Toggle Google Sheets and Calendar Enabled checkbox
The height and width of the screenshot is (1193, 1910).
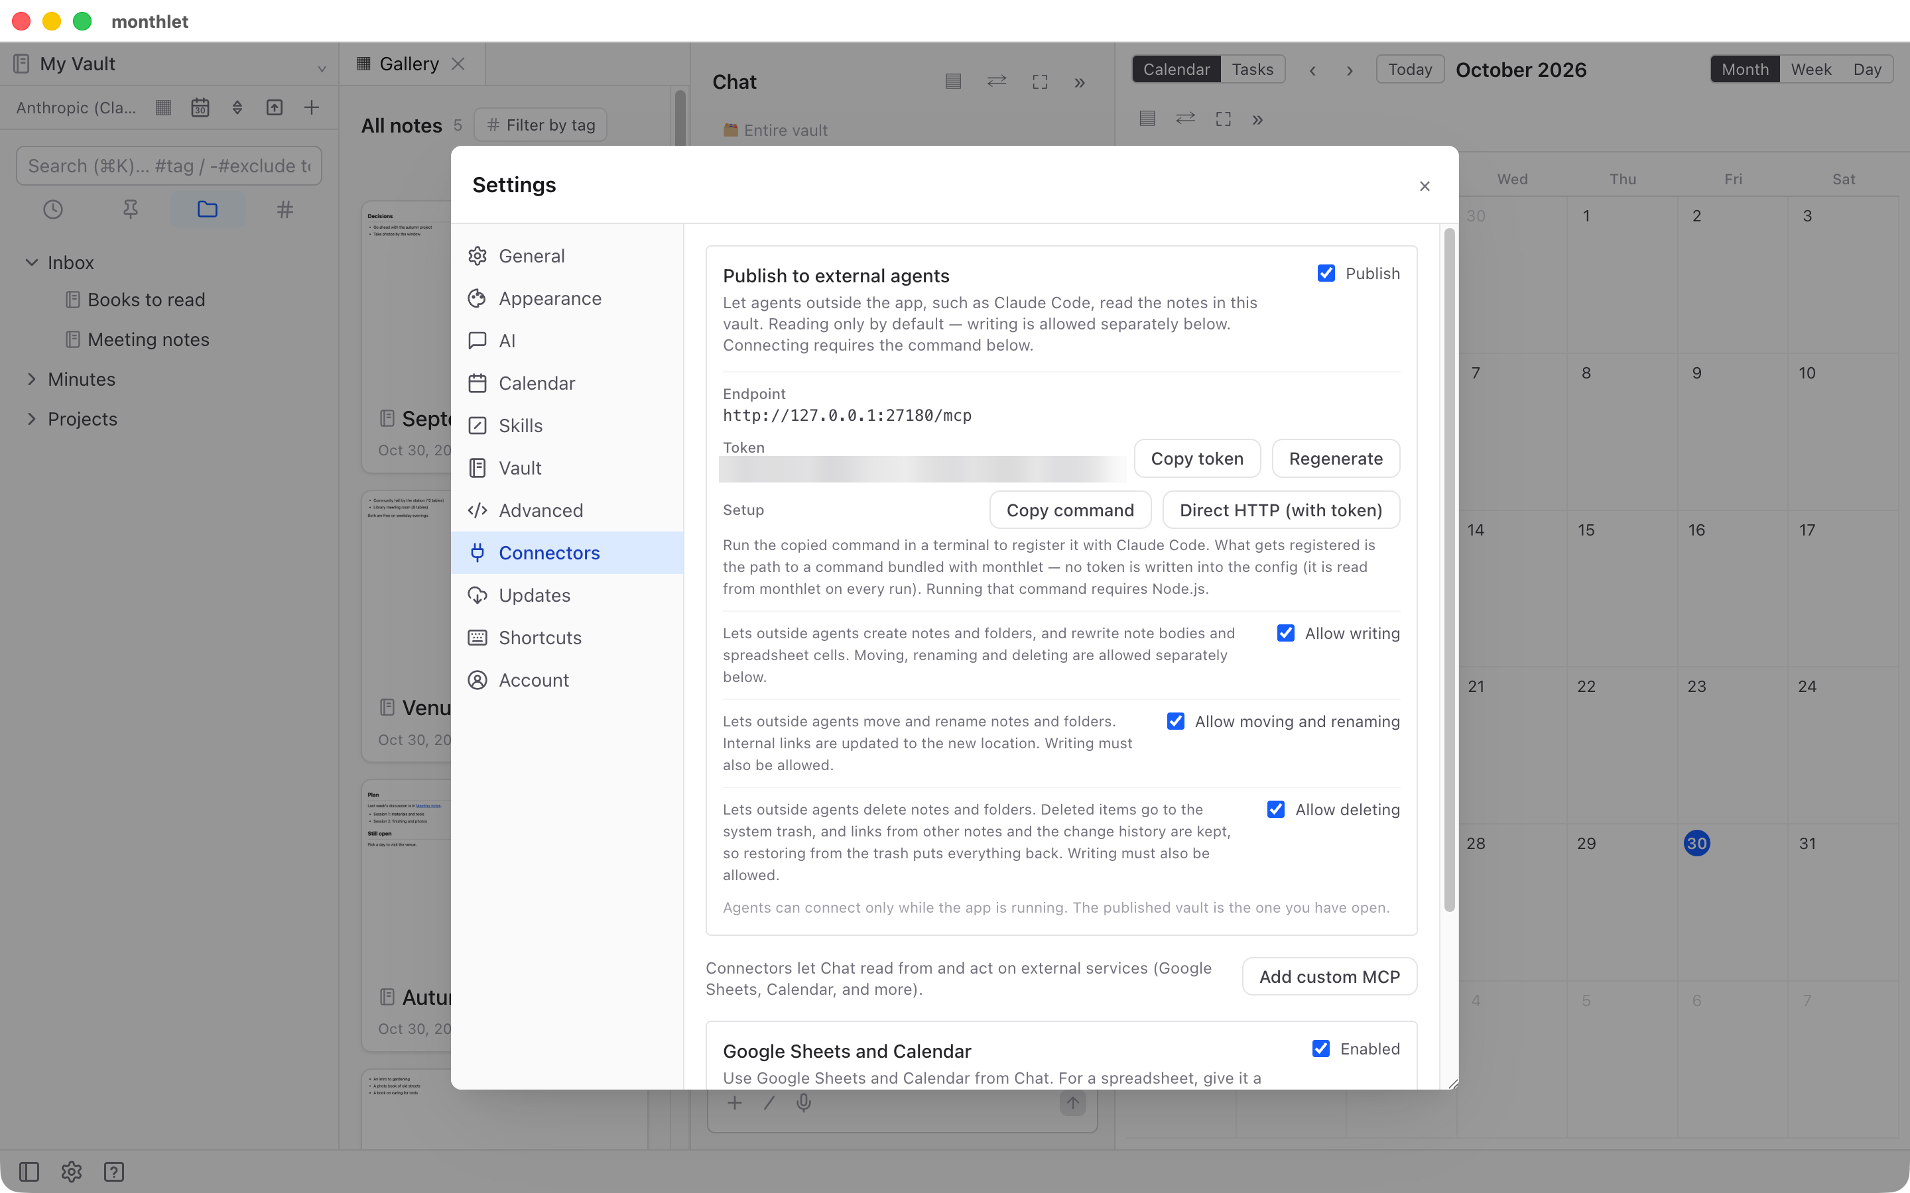(1321, 1049)
